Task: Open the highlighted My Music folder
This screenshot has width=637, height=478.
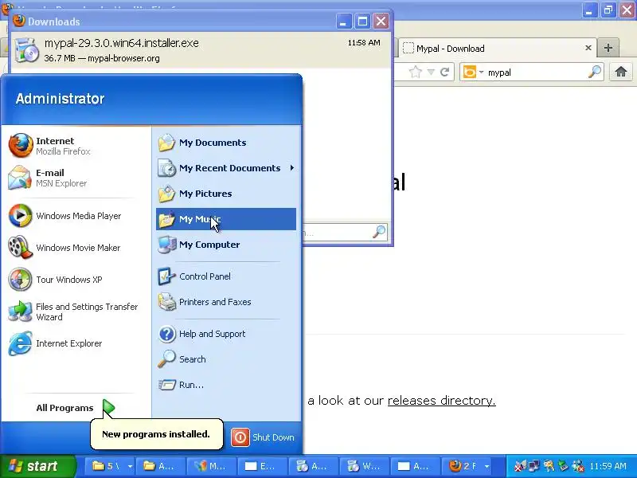Action: (x=226, y=219)
